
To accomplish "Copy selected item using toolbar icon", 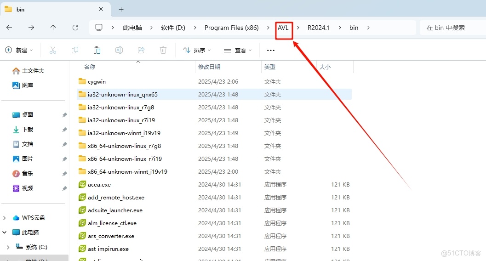I will pyautogui.click(x=74, y=50).
